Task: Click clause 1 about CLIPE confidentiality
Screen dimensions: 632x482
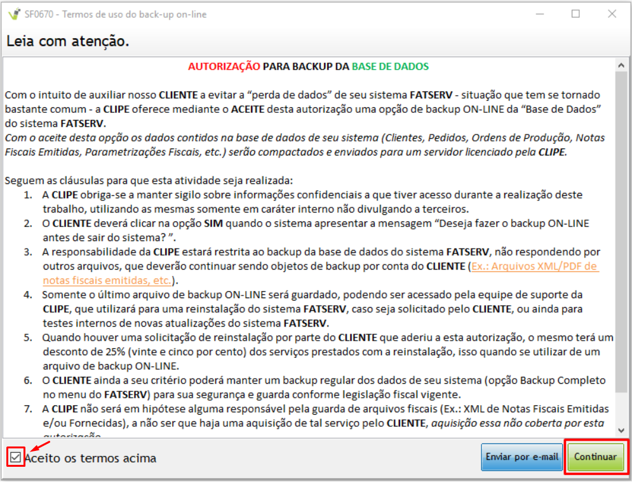Action: coord(311,201)
